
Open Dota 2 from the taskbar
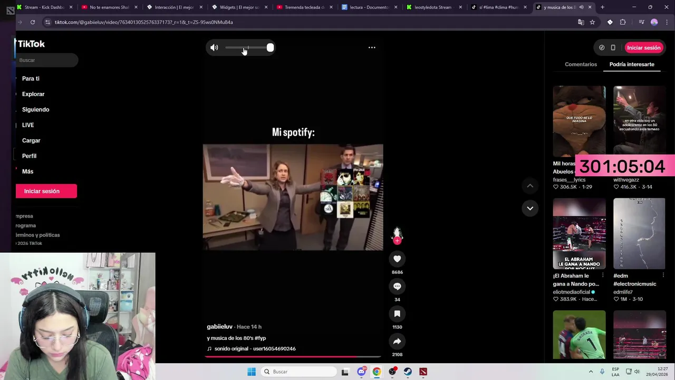click(x=423, y=372)
